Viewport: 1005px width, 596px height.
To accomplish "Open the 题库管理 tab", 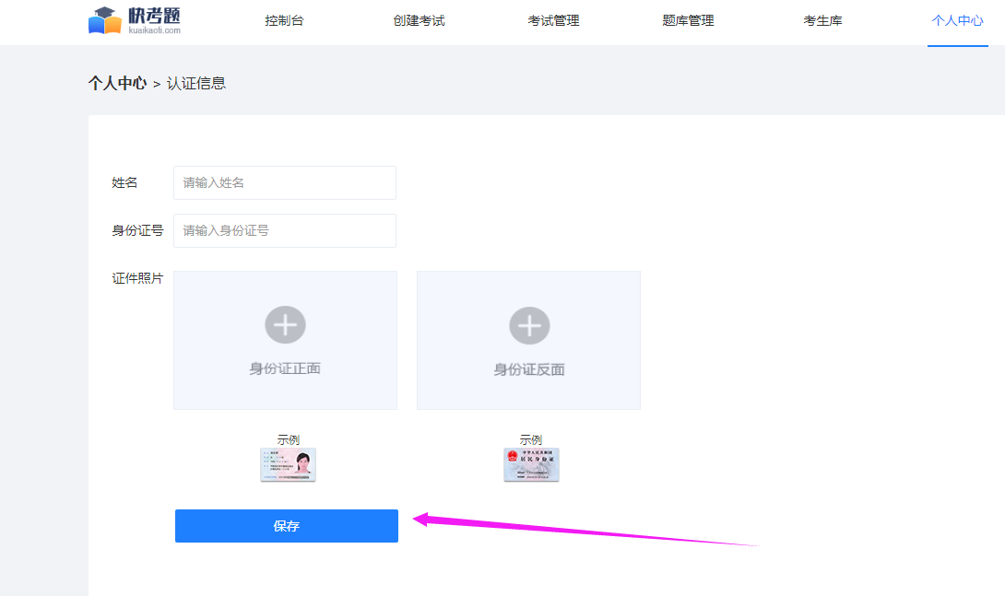I will click(x=688, y=20).
